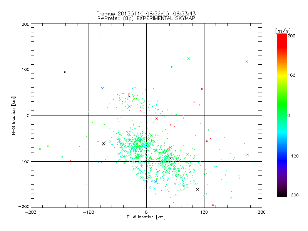This screenshot has height=231, width=308.
Task: Click the green X marker above the 100 km gridline
Action: pos(189,59)
